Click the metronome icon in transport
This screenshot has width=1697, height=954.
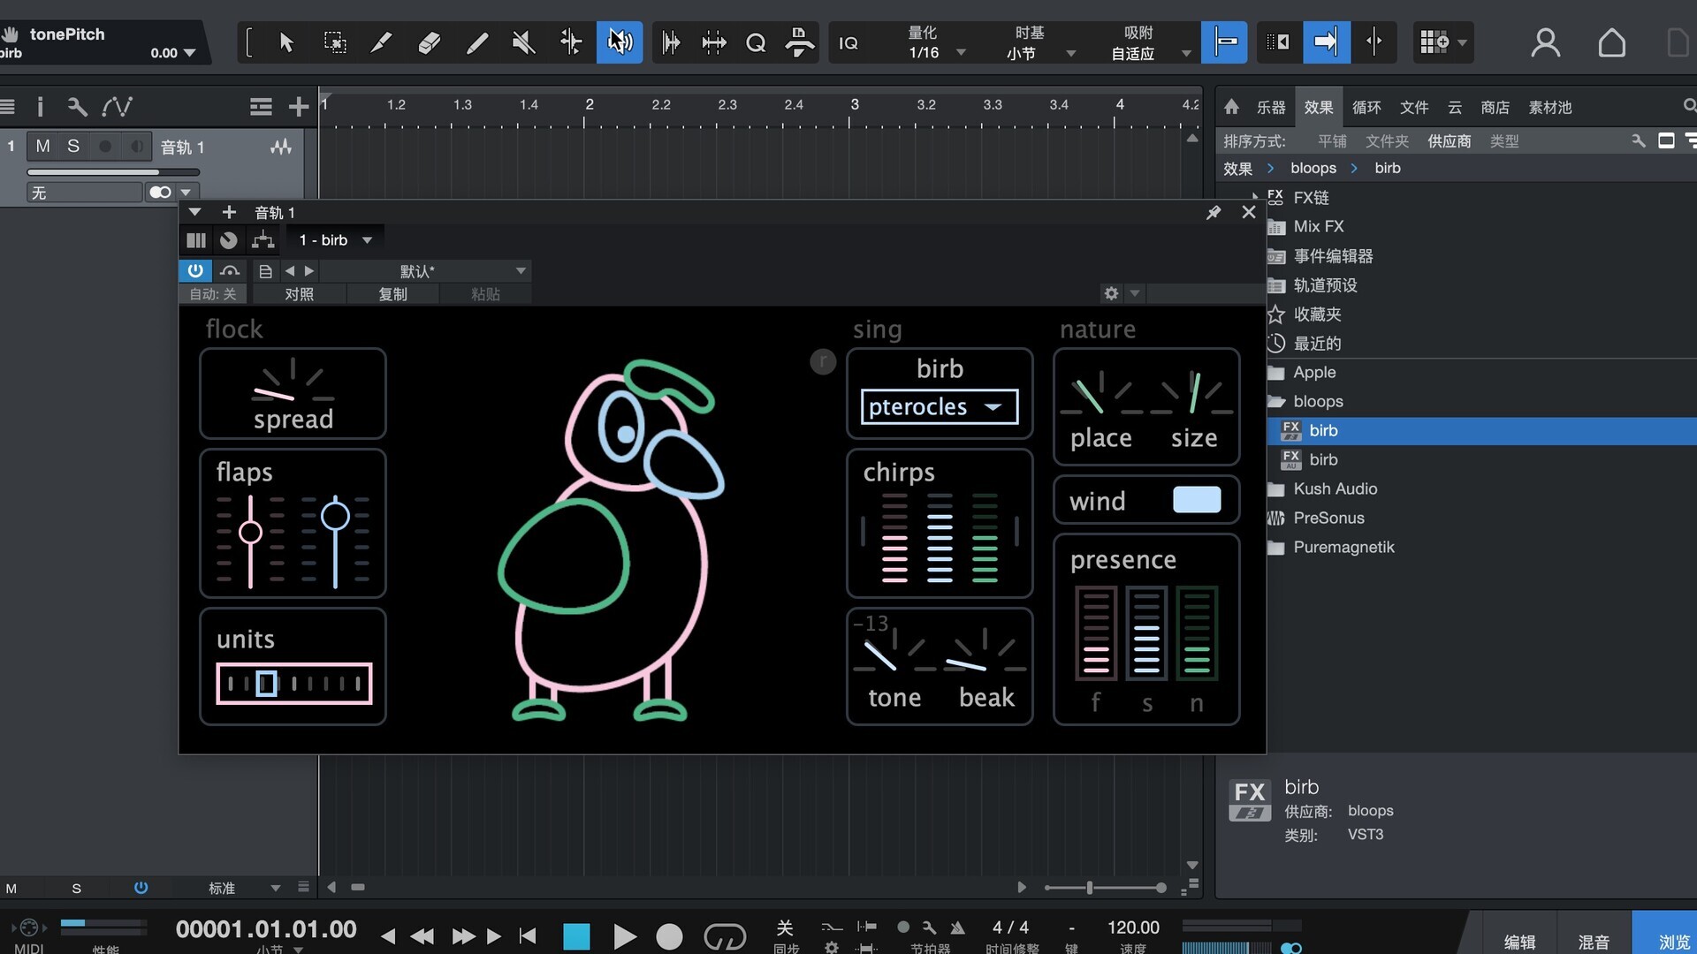pyautogui.click(x=957, y=927)
